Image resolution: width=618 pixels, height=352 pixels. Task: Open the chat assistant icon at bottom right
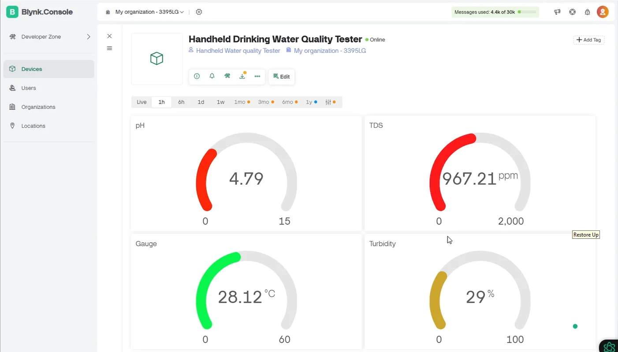pos(609,346)
